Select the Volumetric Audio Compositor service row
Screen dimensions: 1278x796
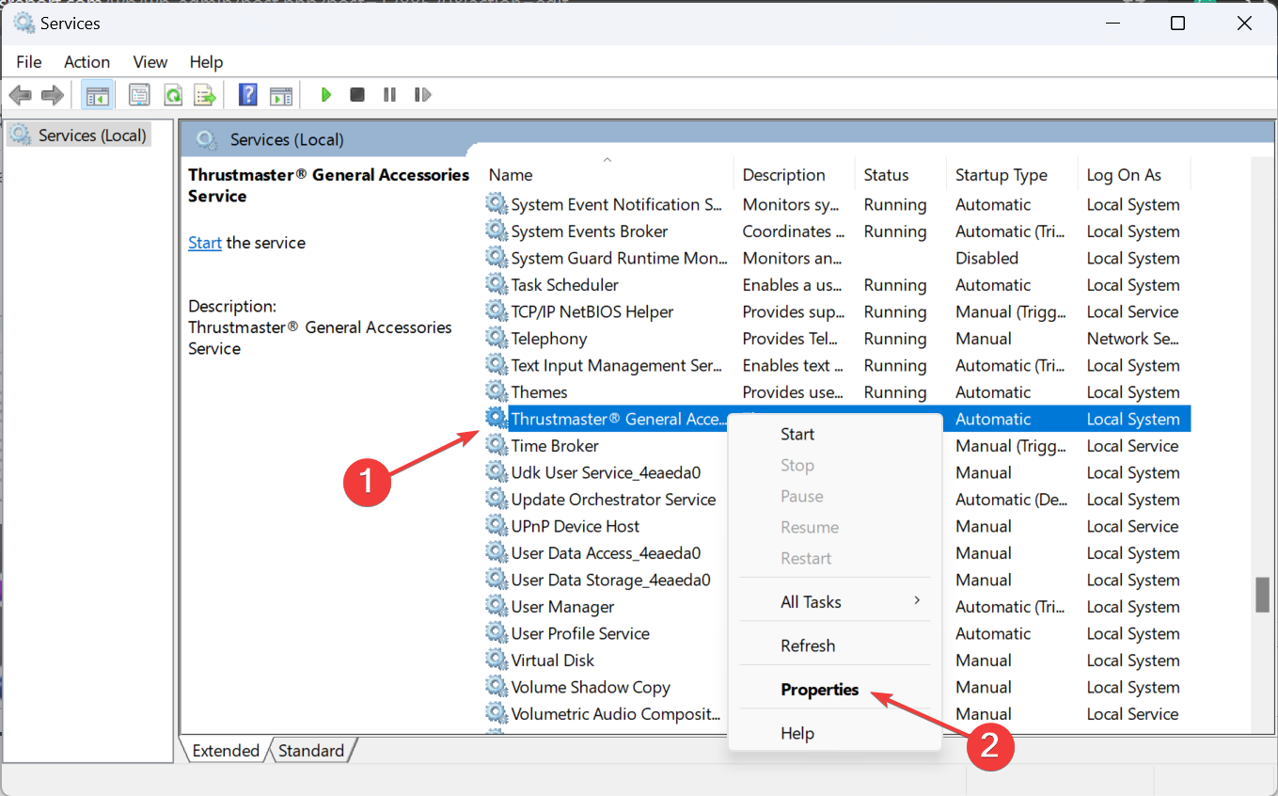607,713
